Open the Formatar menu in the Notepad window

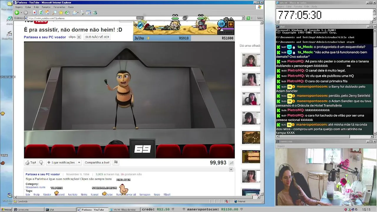[x=298, y=6]
